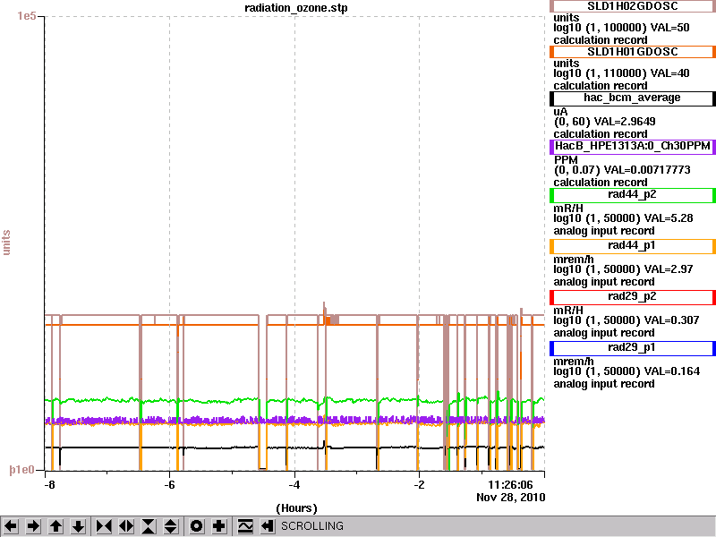This screenshot has height=537, width=716.
Task: Click the Nov 28, 2010 date label
Action: point(510,498)
